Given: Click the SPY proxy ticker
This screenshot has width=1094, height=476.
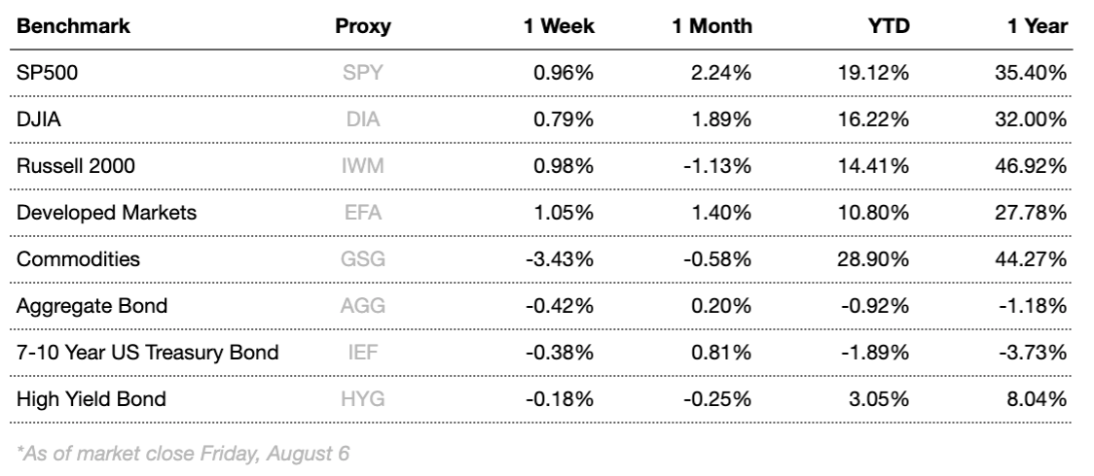Looking at the screenshot, I should (x=362, y=73).
